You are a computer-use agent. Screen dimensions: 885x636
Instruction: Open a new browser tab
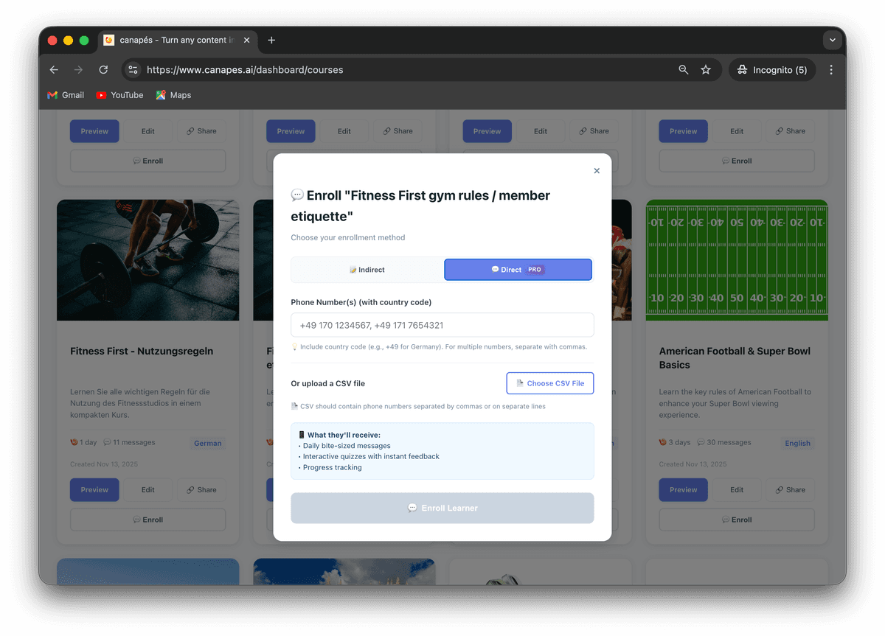271,41
